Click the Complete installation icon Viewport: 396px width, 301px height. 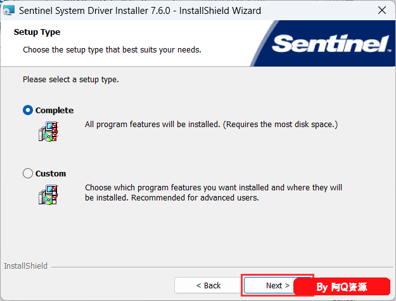(x=48, y=132)
